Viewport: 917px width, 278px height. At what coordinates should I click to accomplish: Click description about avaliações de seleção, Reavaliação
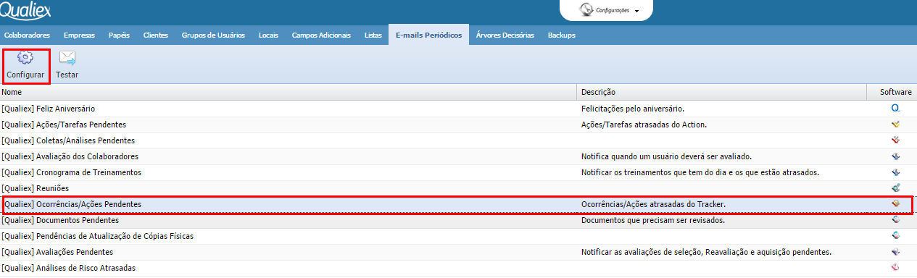706,252
